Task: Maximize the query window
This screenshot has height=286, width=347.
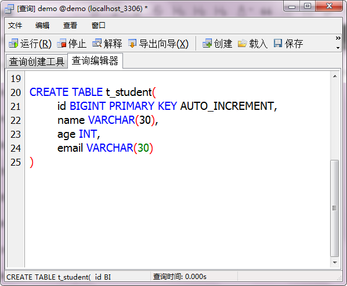Action: [308, 6]
